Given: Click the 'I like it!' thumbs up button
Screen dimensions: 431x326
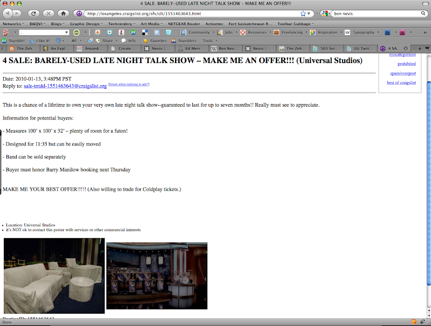Looking at the screenshot, I should 39,40.
